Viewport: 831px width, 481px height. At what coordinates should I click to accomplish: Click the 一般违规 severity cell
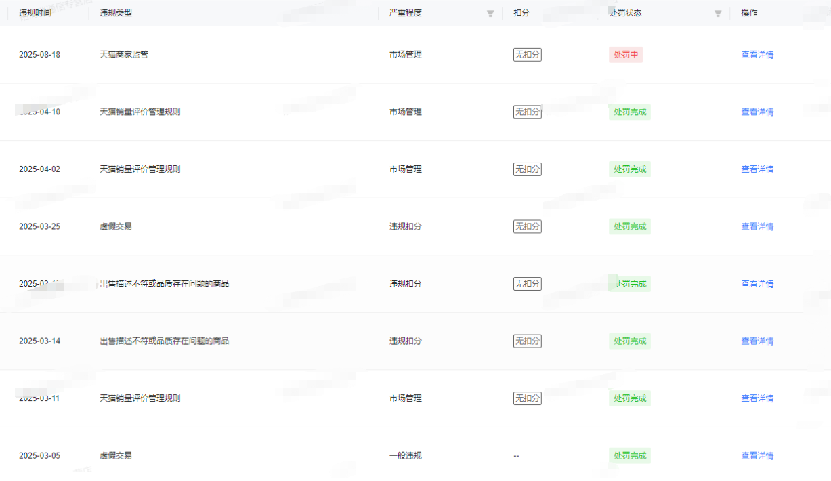tap(406, 456)
